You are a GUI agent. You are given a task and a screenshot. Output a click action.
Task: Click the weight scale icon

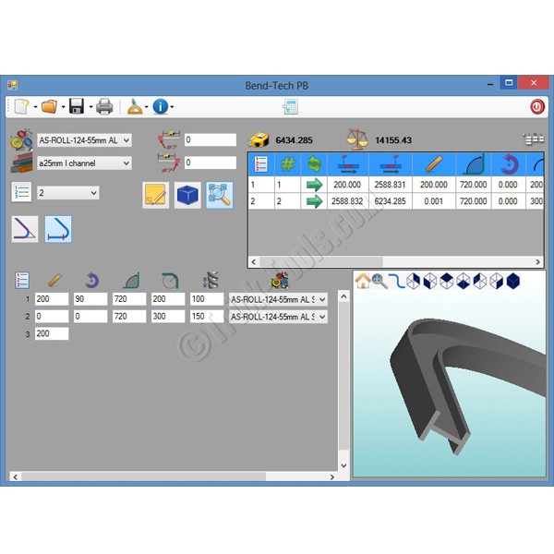coord(356,138)
